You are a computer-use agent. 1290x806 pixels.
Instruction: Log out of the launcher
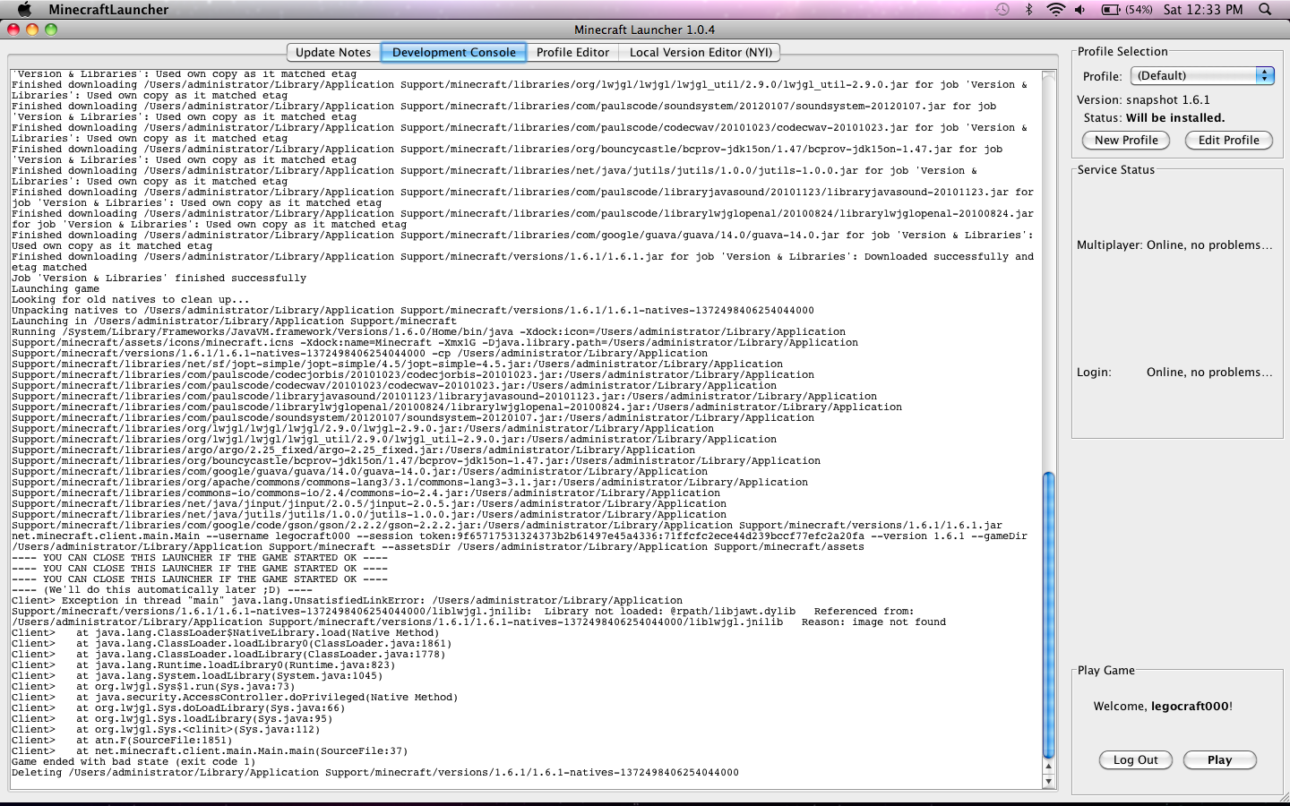[x=1136, y=759]
